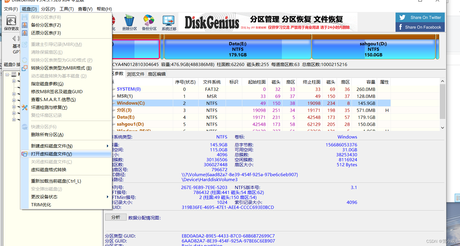Viewport: 460px width, 246px height.
Task: Select 转换分区表类型为MBR格式 in the menu
Action: coord(61,68)
